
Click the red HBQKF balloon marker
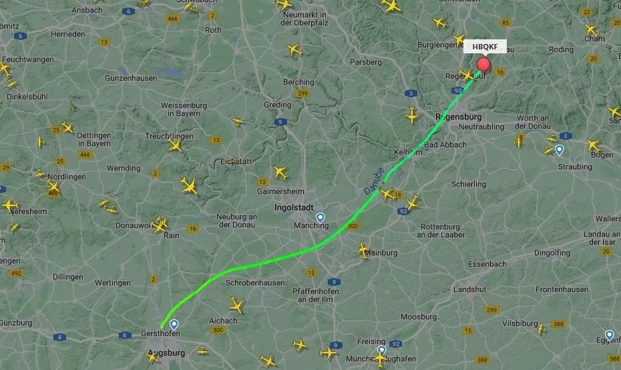pyautogui.click(x=483, y=65)
